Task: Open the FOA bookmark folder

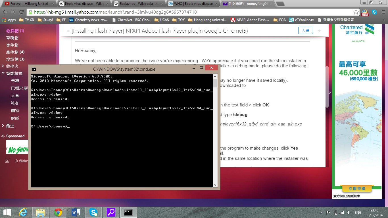Action: pyautogui.click(x=279, y=20)
